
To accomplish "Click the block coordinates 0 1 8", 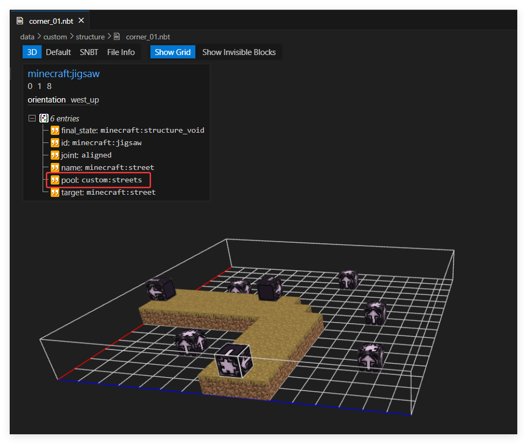I will (x=40, y=86).
